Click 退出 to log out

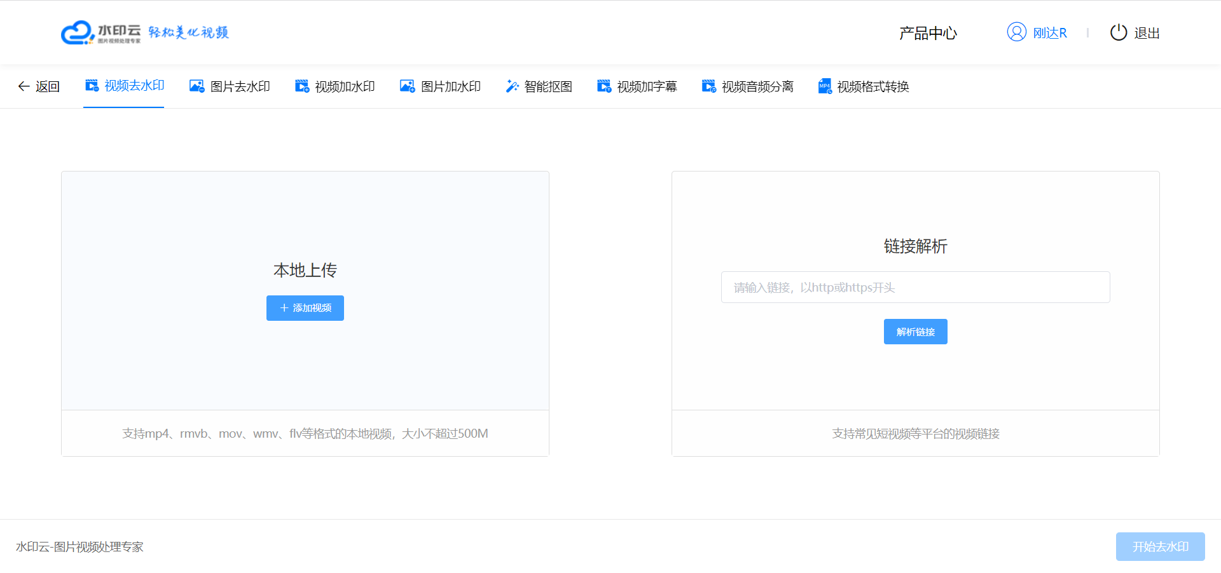pos(1147,33)
